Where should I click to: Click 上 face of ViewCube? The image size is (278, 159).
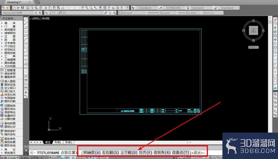(x=253, y=30)
